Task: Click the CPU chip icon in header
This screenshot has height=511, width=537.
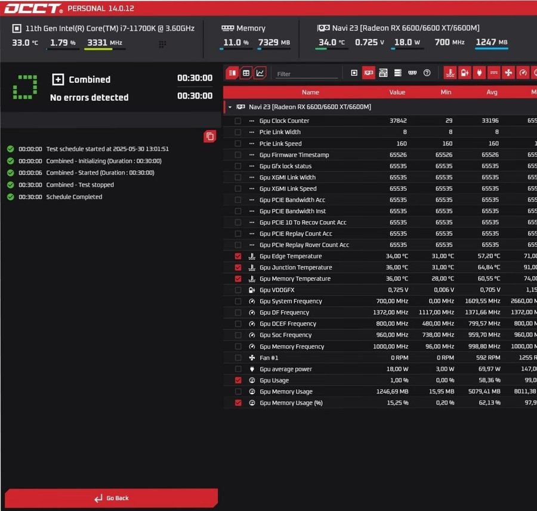Action: (x=17, y=29)
